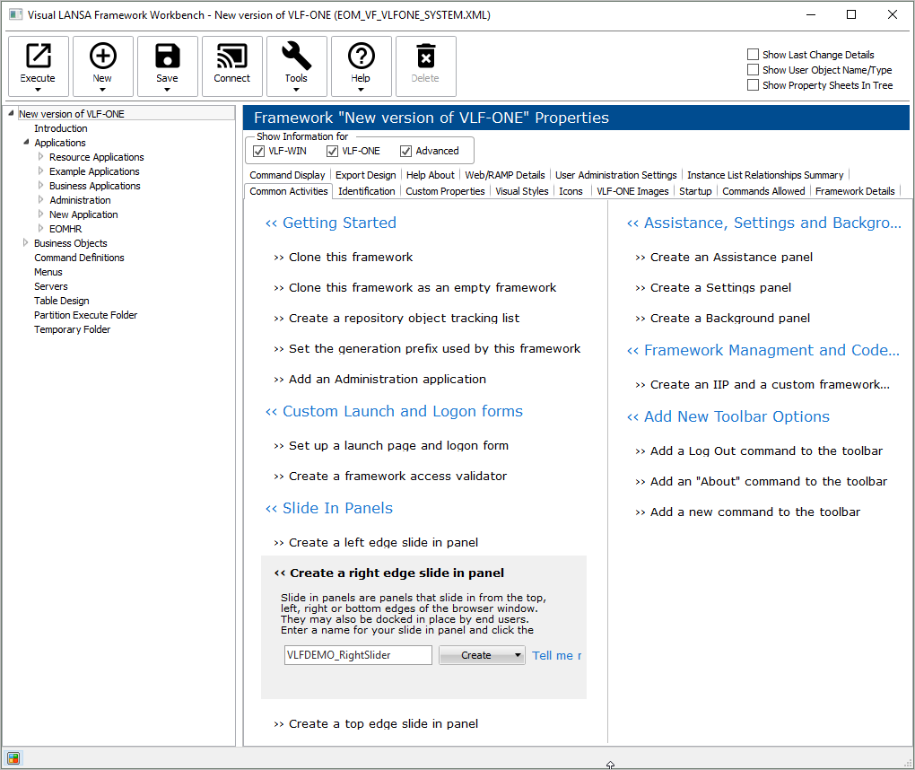The height and width of the screenshot is (770, 915).
Task: Enable Show Last Change Details checkbox
Action: point(753,54)
